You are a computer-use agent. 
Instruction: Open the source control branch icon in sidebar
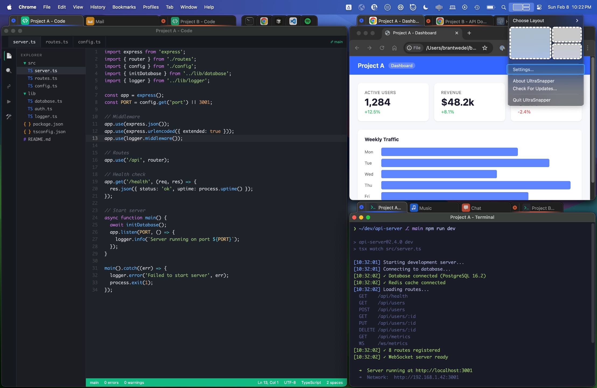(9, 86)
